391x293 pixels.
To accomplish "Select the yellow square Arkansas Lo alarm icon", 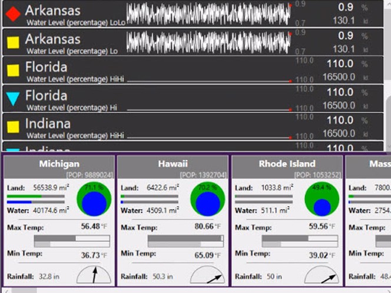I will pyautogui.click(x=13, y=42).
